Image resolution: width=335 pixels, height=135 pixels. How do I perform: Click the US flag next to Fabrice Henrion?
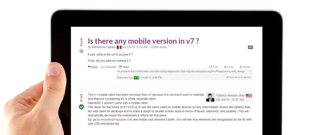[x=249, y=96]
